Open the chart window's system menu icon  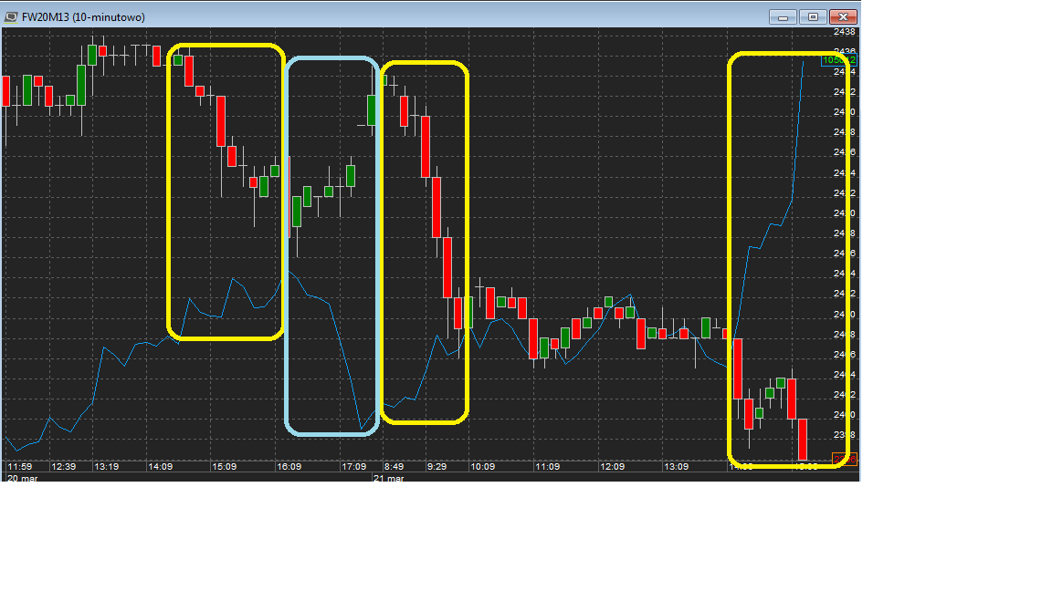(x=11, y=16)
